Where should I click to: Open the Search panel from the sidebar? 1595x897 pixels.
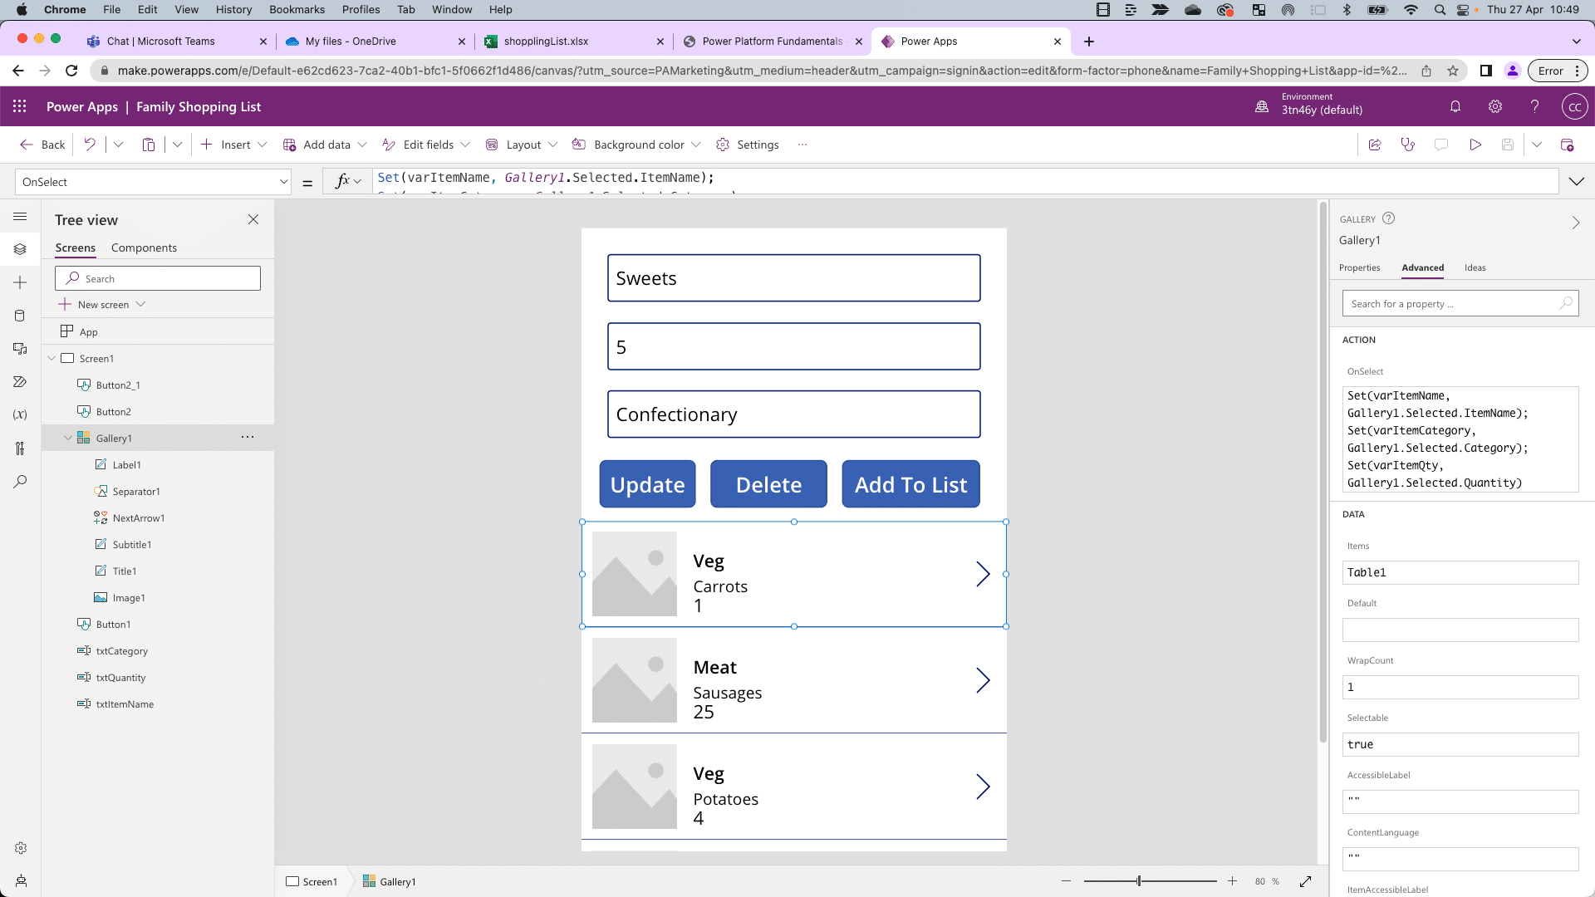(x=20, y=482)
